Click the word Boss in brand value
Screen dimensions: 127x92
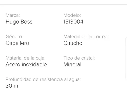pos(26,22)
